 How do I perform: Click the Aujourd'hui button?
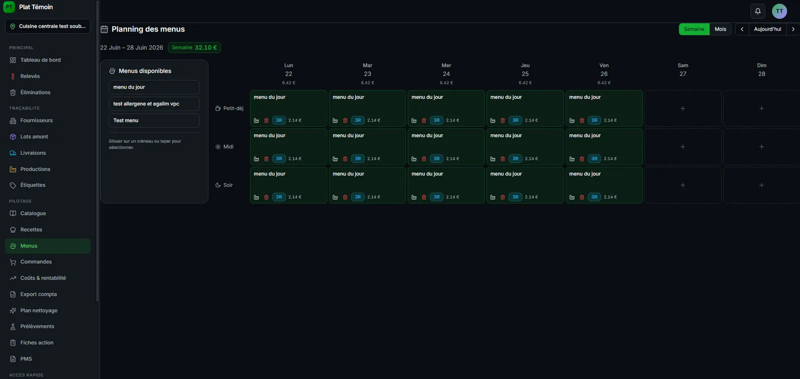coord(767,29)
